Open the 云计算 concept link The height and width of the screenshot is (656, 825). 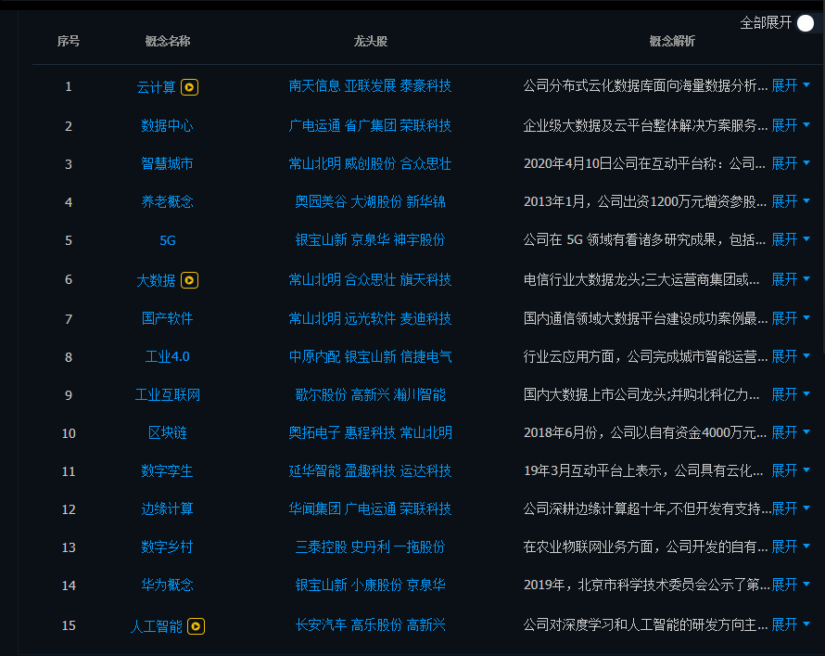[x=156, y=87]
